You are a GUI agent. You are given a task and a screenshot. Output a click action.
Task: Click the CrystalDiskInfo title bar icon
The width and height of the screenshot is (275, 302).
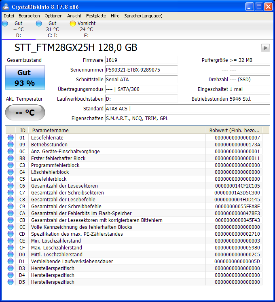coord(6,7)
